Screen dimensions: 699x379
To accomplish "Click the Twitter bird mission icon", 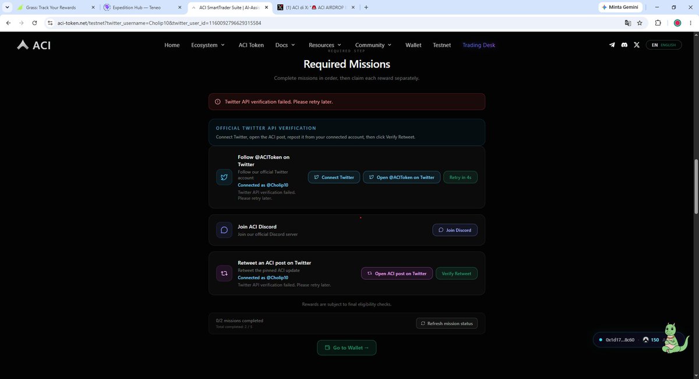I will point(224,177).
